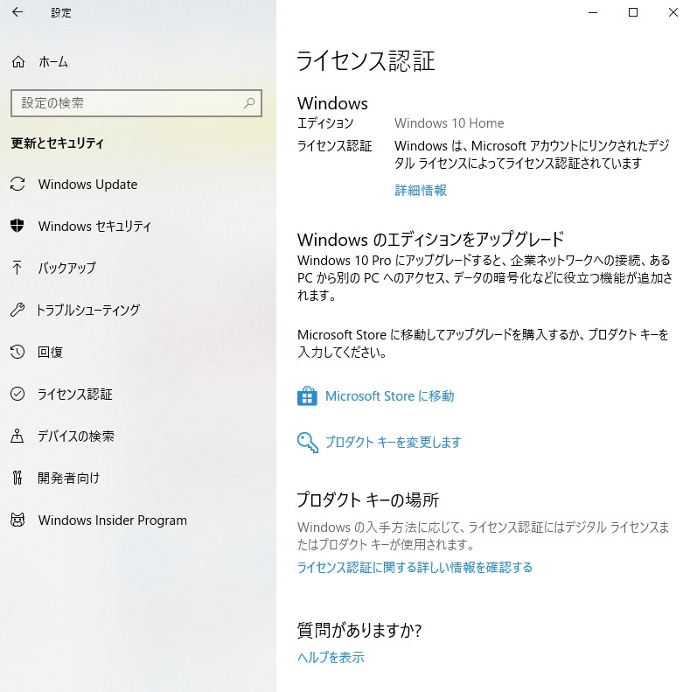Screen dimensions: 690x692
Task: Click the トラブルシューティング wrench icon
Action: (17, 311)
